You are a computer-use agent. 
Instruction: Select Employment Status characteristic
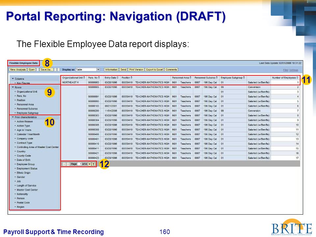(x=27, y=169)
